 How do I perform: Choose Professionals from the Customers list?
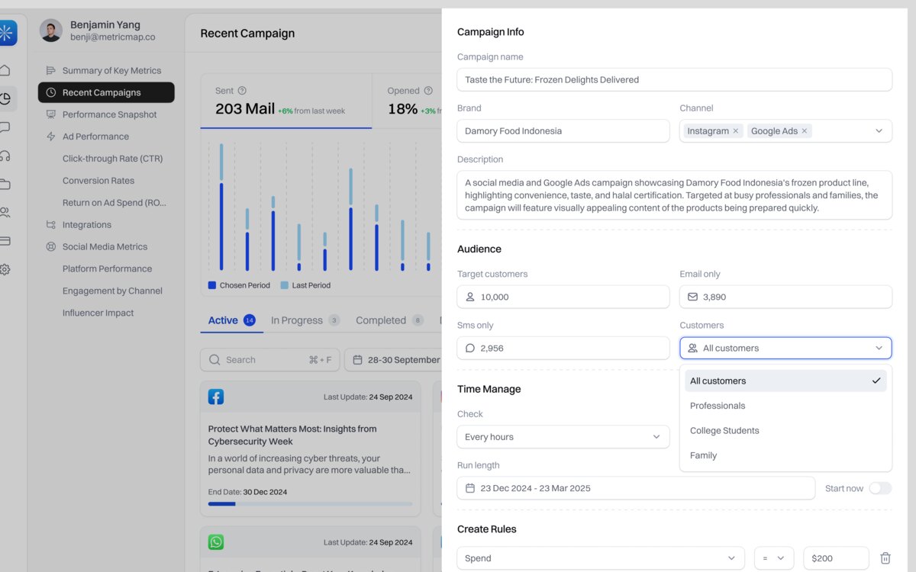(x=785, y=406)
